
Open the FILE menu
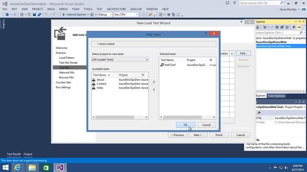5,9
